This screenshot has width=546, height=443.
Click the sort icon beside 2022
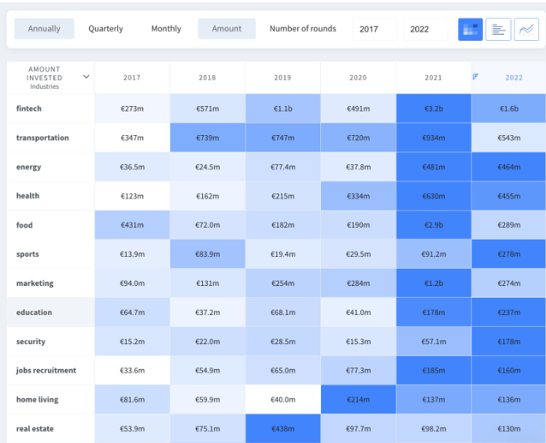point(476,77)
